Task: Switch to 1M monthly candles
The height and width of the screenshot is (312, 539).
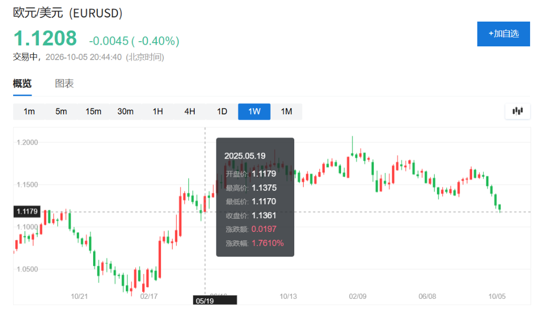Action: pyautogui.click(x=286, y=112)
